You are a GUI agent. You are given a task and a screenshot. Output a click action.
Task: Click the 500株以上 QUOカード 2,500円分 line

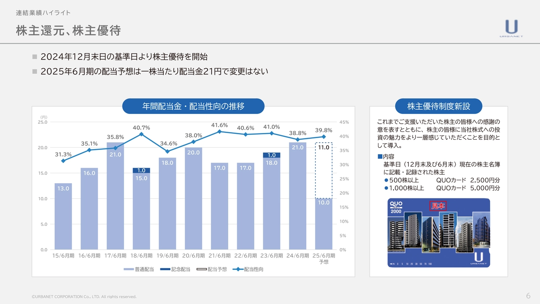[x=442, y=181]
